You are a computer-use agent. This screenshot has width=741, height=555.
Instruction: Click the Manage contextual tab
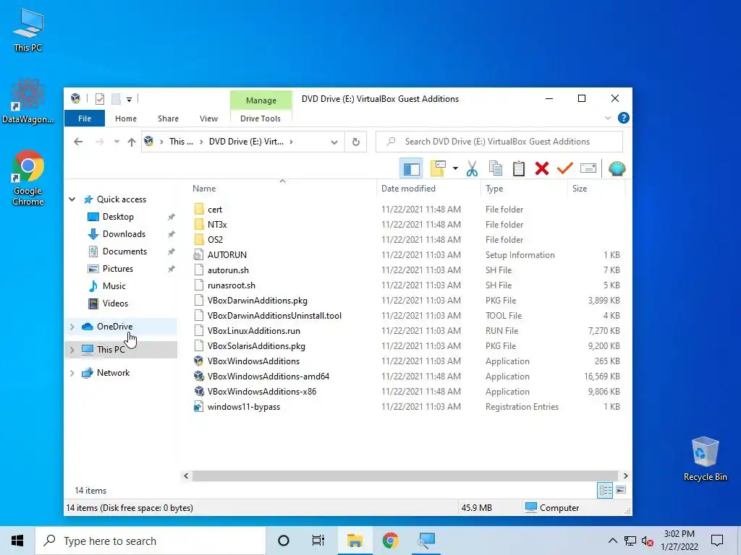[261, 100]
